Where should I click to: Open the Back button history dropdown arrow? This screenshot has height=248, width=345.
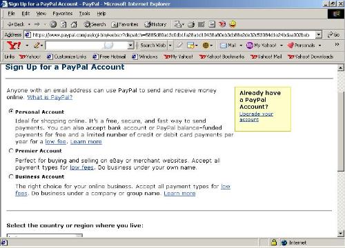pyautogui.click(x=29, y=24)
